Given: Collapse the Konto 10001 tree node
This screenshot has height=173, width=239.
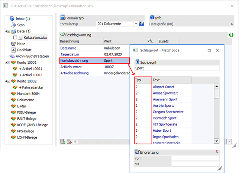Looking at the screenshot, I should pyautogui.click(x=8, y=63).
